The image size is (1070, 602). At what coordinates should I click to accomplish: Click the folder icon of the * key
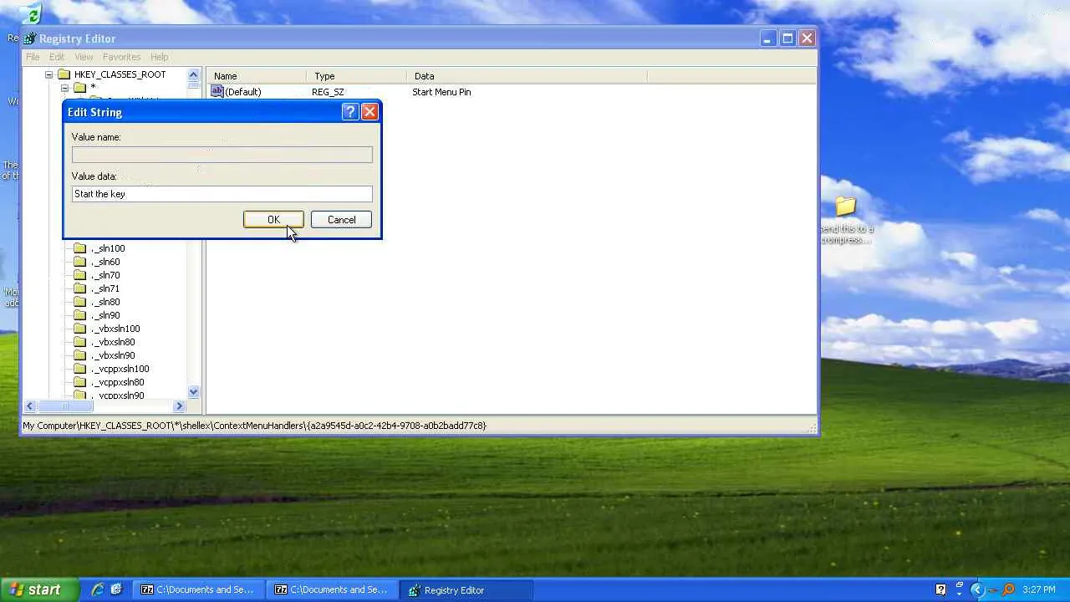pyautogui.click(x=80, y=88)
